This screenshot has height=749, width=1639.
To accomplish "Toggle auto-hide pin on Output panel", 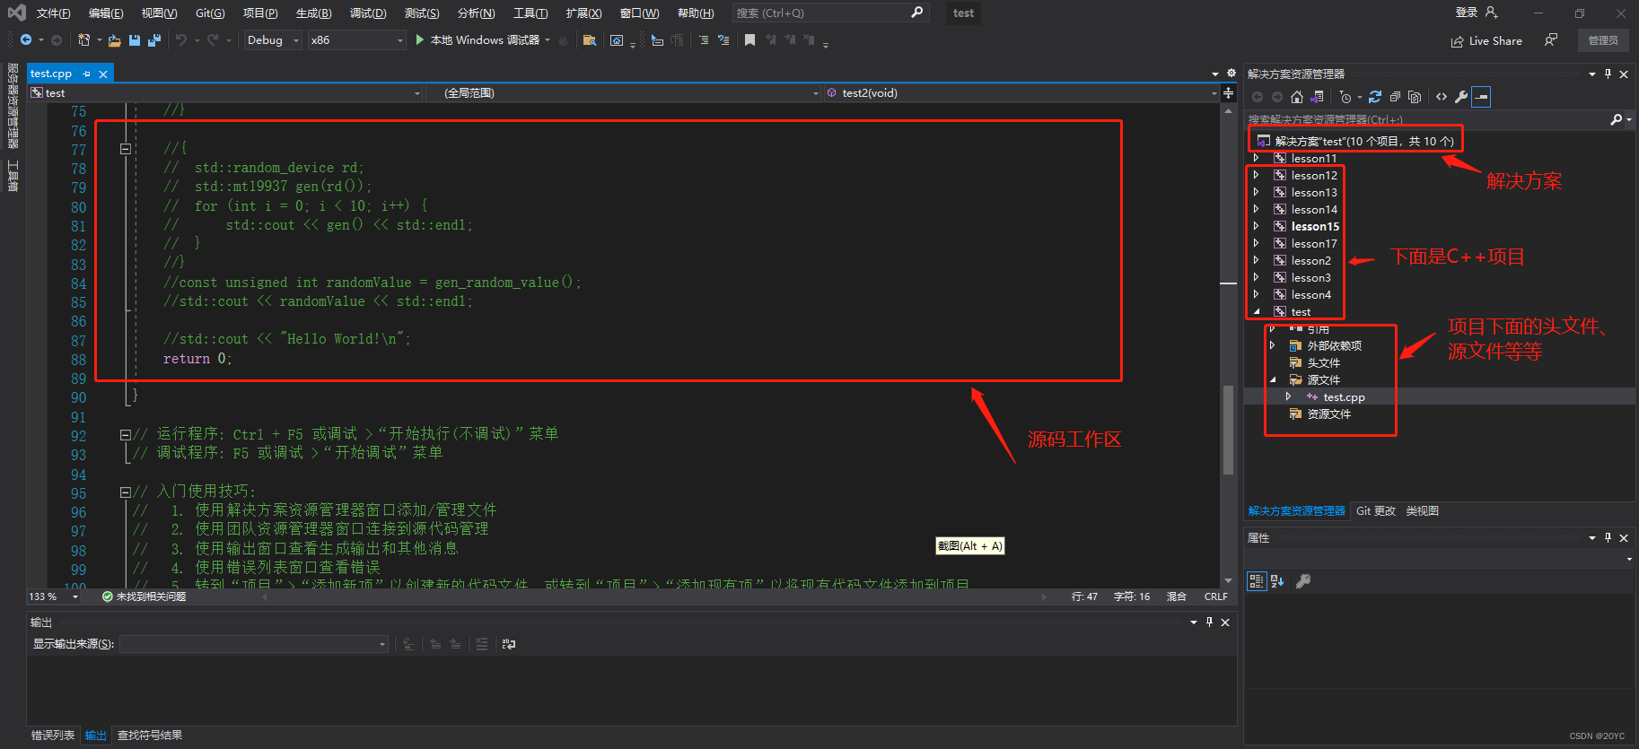I will 1209,622.
